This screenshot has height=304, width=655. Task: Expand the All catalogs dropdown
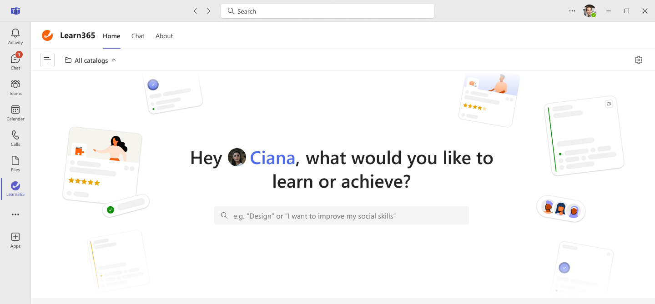[x=91, y=60]
